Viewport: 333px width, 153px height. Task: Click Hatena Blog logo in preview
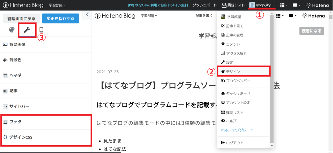click(x=115, y=16)
